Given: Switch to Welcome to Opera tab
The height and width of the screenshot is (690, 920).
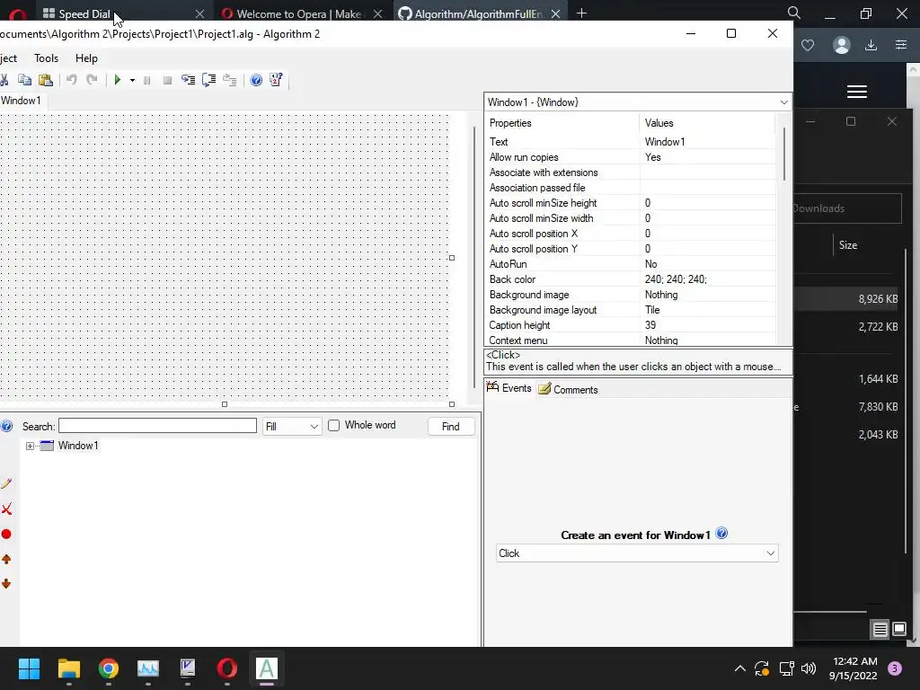Looking at the screenshot, I should (x=298, y=13).
